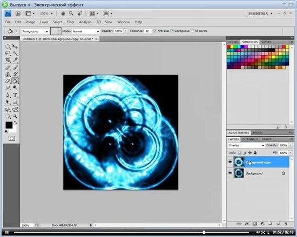Select the Eyedropper tool
Viewport: 297px width, 237px height.
pyautogui.click(x=15, y=60)
